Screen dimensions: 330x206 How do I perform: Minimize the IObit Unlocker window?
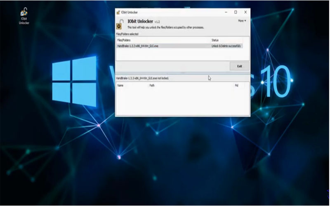(226, 12)
